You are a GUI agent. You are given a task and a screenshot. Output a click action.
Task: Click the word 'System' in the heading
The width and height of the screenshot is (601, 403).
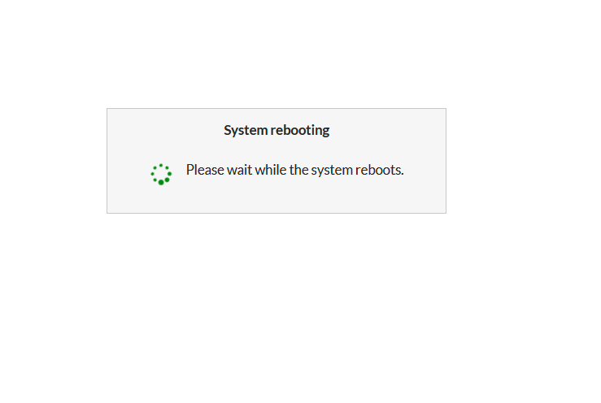pos(246,130)
